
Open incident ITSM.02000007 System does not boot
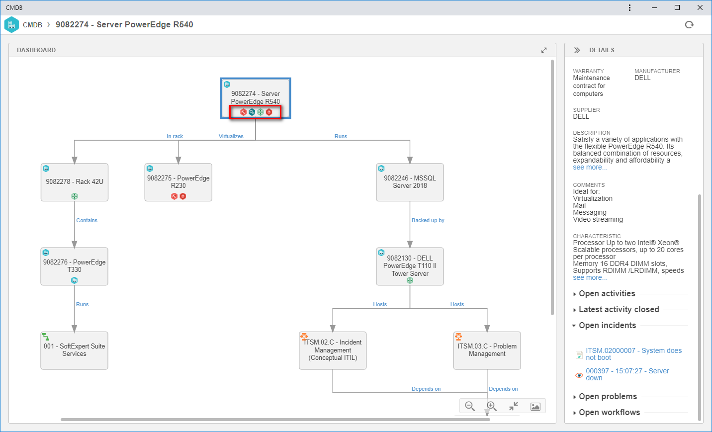[633, 354]
